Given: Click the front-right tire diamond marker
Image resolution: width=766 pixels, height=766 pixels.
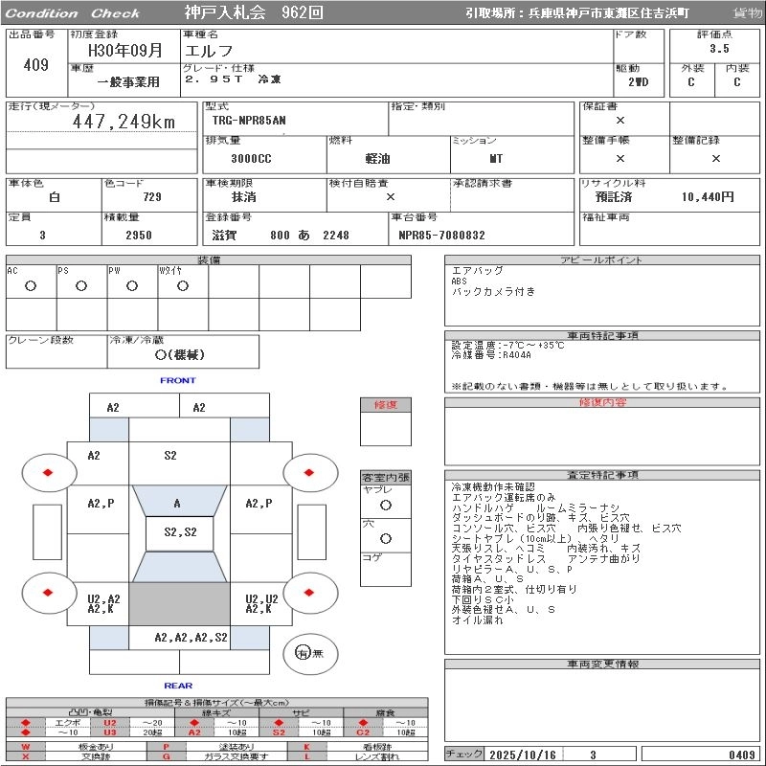Looking at the screenshot, I should [x=309, y=472].
